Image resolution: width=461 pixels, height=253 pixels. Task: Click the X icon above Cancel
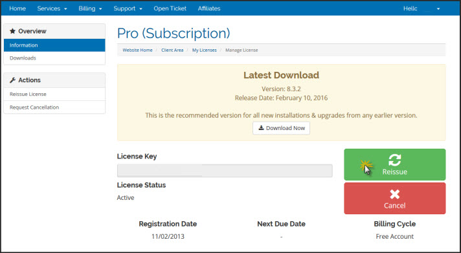tap(394, 194)
